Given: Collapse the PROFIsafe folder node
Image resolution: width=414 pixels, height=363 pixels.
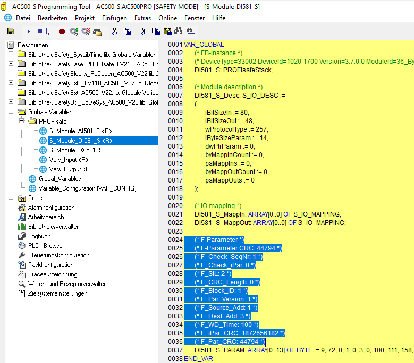Looking at the screenshot, I should coord(22,122).
